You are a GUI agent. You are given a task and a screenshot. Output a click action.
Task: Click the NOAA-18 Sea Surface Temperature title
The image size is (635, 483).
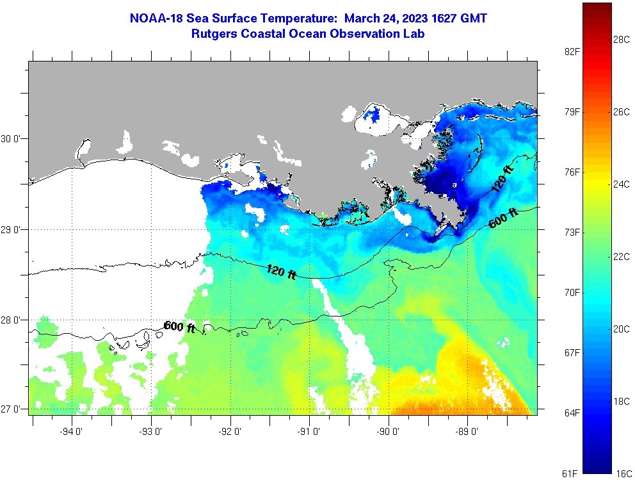[308, 19]
